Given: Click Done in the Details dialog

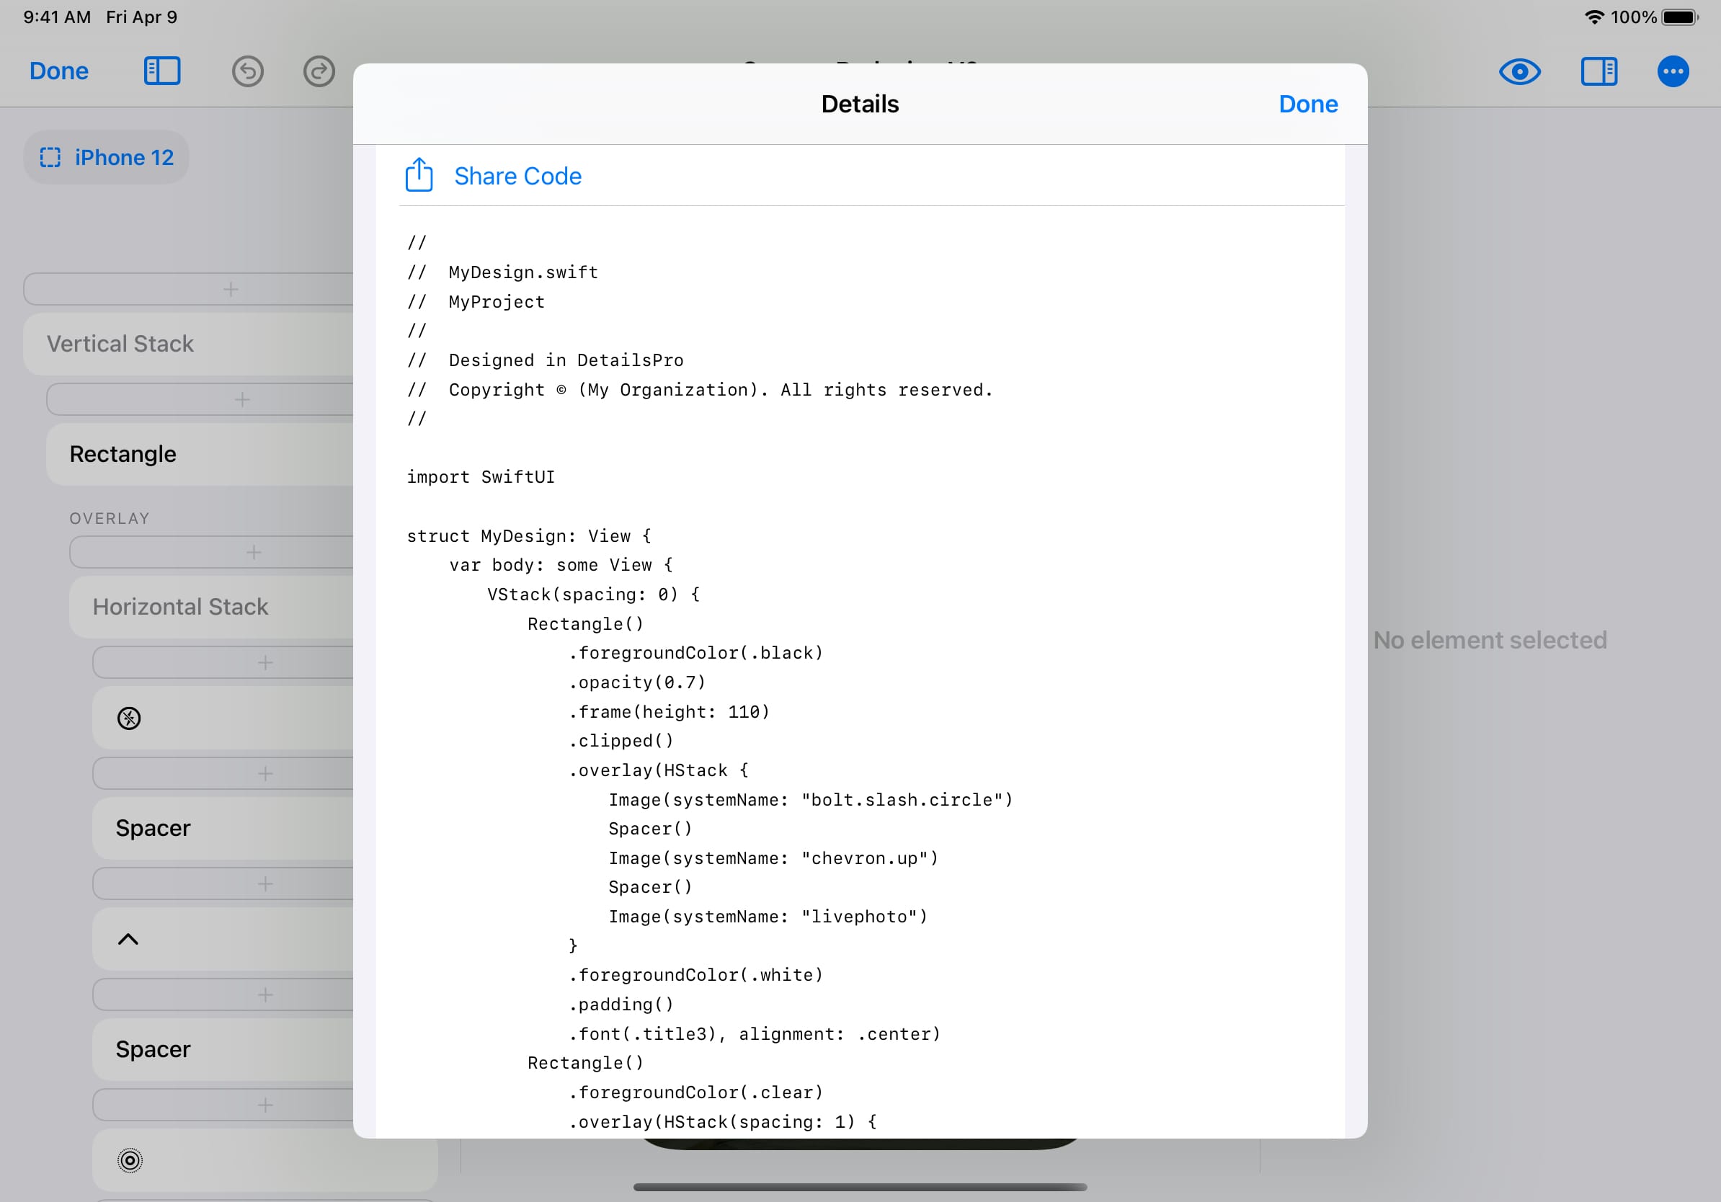Looking at the screenshot, I should [1307, 104].
